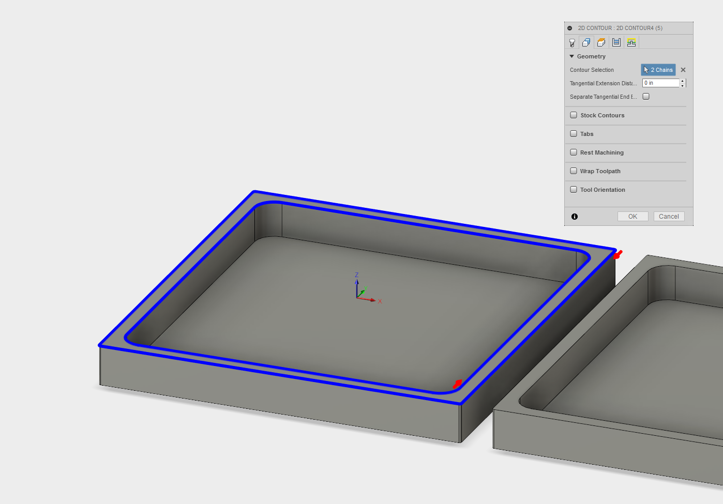Click the info icon in dialog footer
This screenshot has width=723, height=504.
(x=575, y=217)
